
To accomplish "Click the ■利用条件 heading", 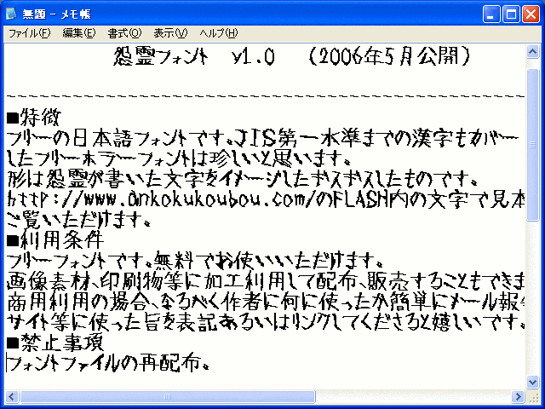I will pos(55,239).
